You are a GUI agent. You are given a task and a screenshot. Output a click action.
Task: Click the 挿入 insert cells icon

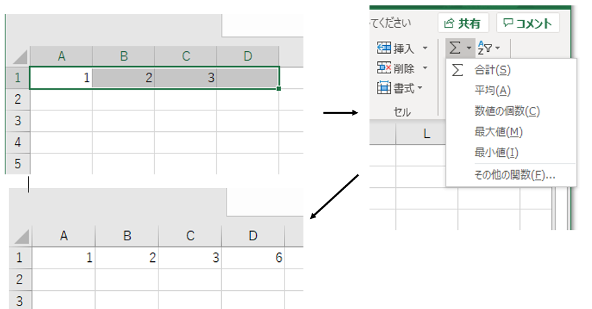(x=384, y=48)
